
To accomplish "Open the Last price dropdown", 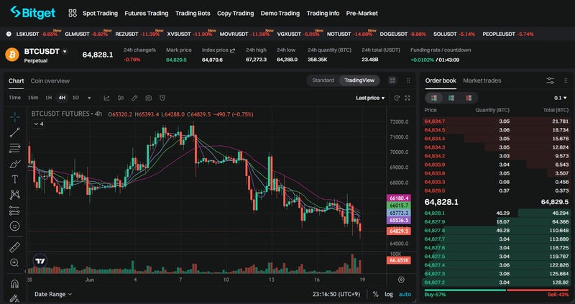I will point(370,98).
